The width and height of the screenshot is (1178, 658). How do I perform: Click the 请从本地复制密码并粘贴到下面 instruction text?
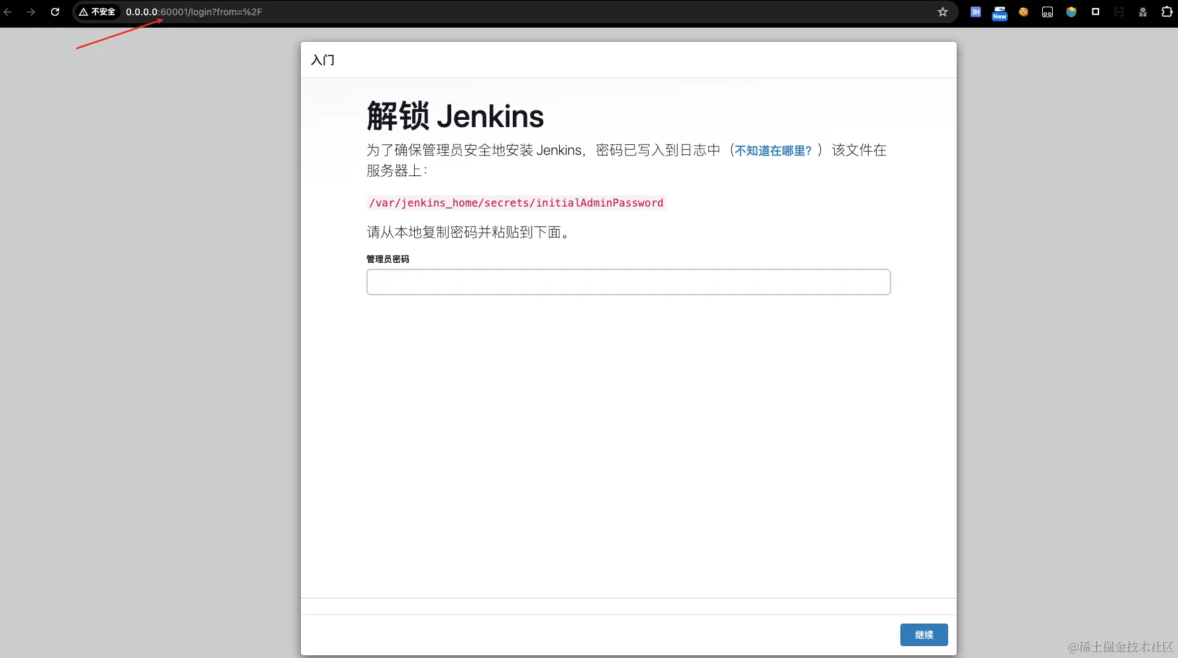tap(468, 232)
